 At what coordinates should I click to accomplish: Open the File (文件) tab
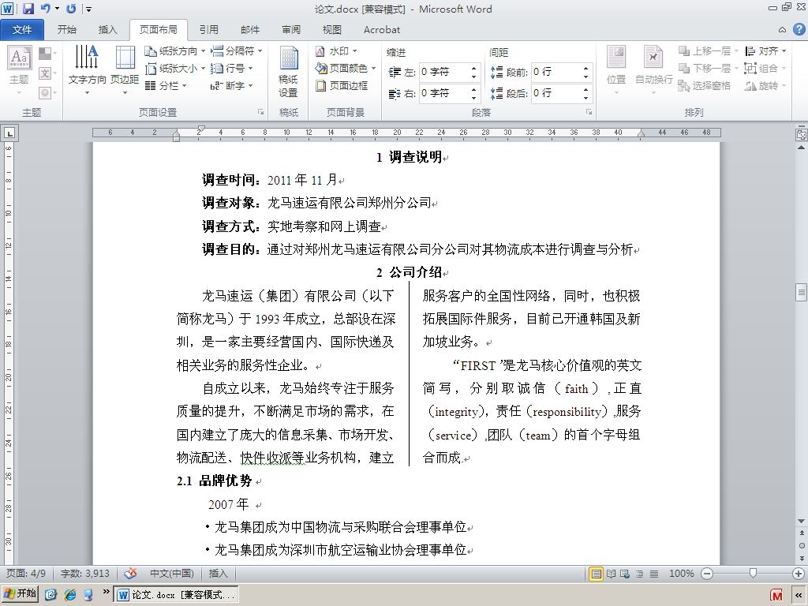(22, 30)
